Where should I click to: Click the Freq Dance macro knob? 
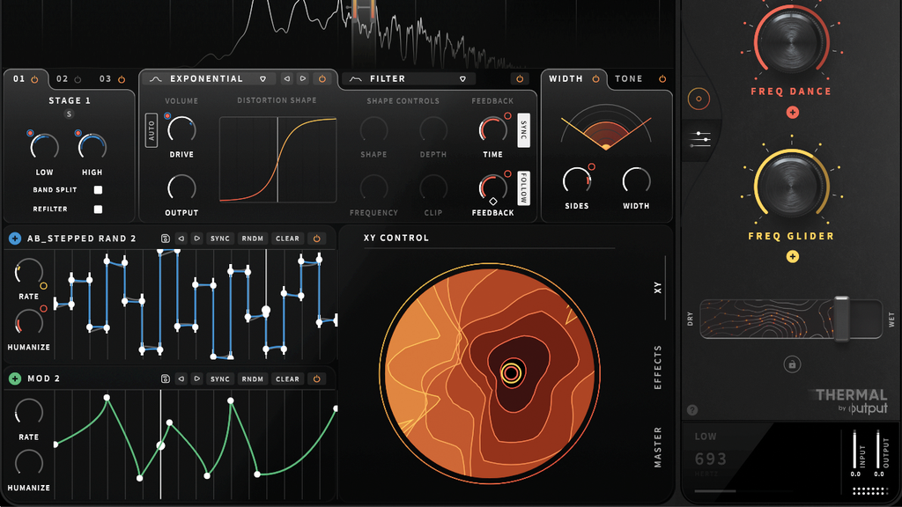792,41
